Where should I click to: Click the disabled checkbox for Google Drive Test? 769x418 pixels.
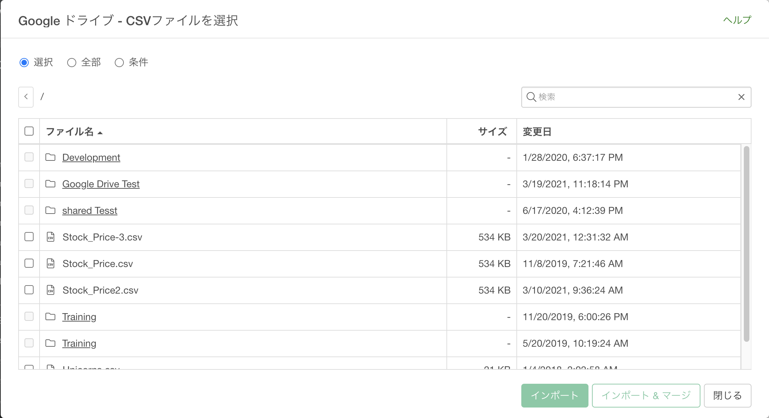pyautogui.click(x=29, y=183)
